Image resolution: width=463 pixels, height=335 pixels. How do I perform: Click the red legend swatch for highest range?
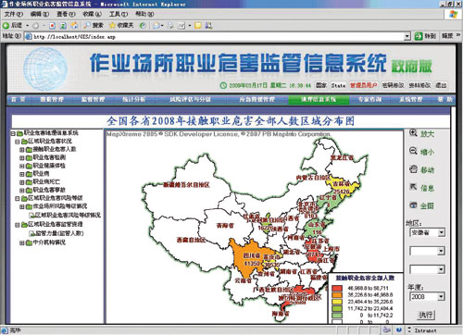[337, 289]
